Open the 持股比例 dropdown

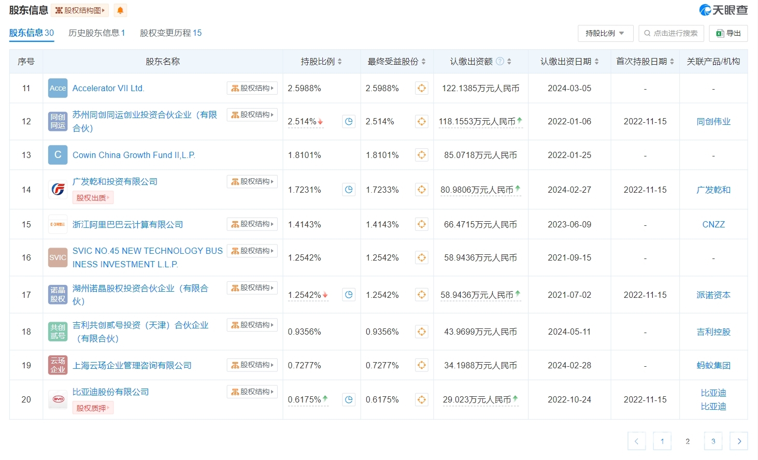605,33
